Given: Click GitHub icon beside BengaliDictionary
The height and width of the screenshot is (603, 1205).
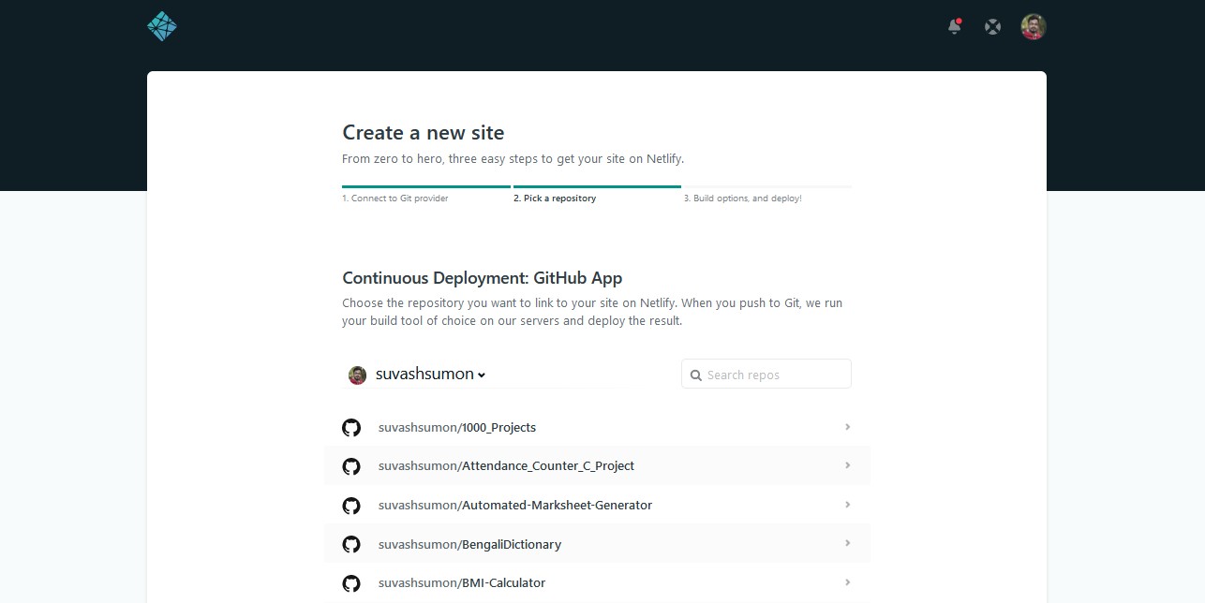Looking at the screenshot, I should (x=351, y=544).
